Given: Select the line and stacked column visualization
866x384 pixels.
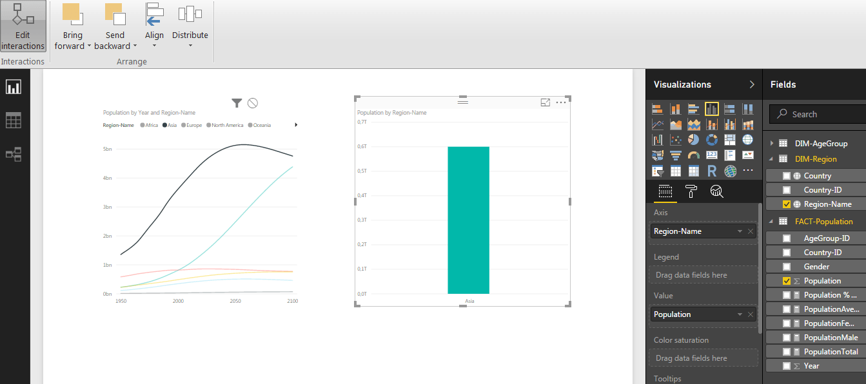Looking at the screenshot, I should [712, 124].
